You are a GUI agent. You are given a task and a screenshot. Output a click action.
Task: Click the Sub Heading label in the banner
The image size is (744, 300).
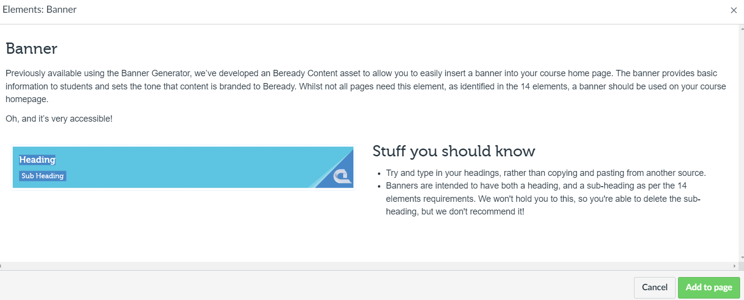[x=43, y=176]
